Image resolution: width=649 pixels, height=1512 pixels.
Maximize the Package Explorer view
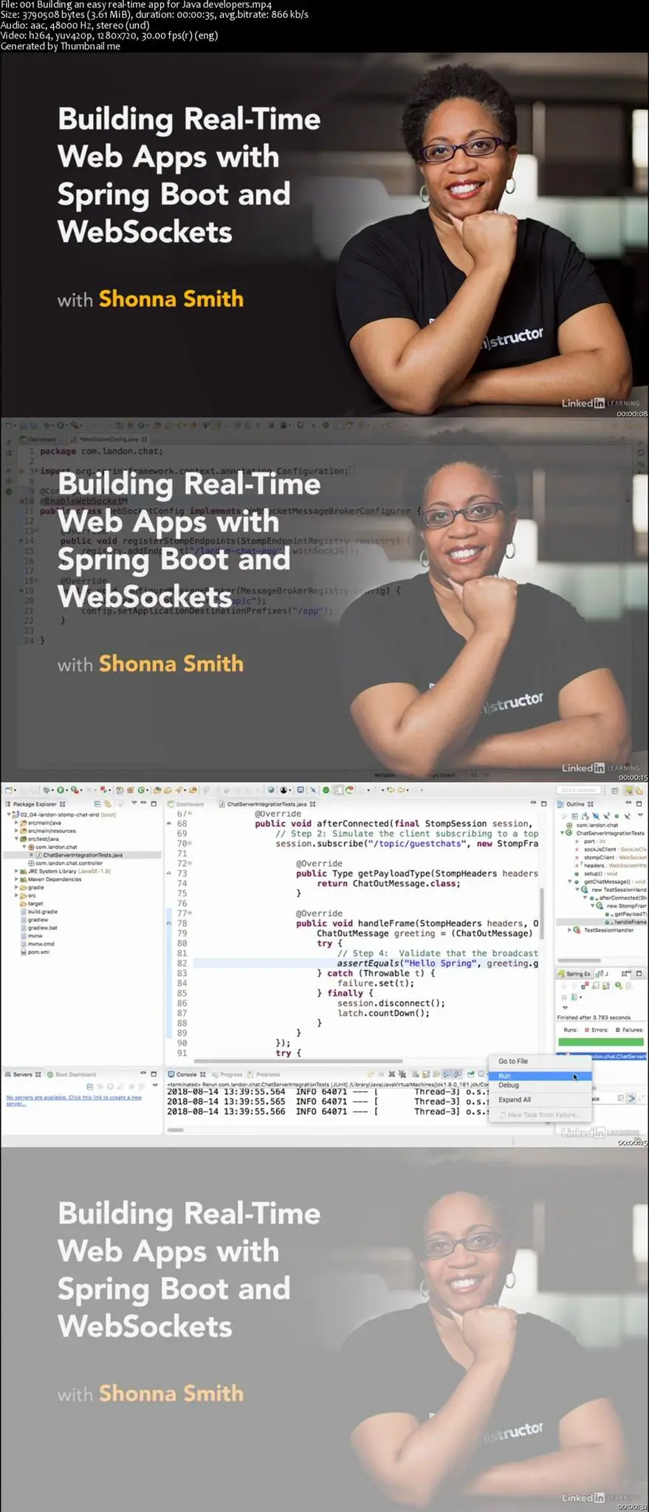[x=154, y=803]
